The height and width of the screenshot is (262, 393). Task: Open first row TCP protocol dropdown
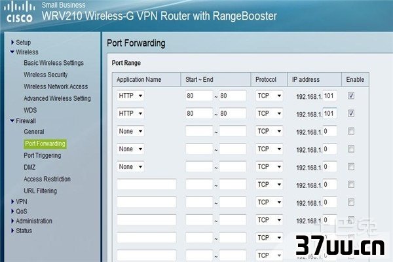coord(269,96)
